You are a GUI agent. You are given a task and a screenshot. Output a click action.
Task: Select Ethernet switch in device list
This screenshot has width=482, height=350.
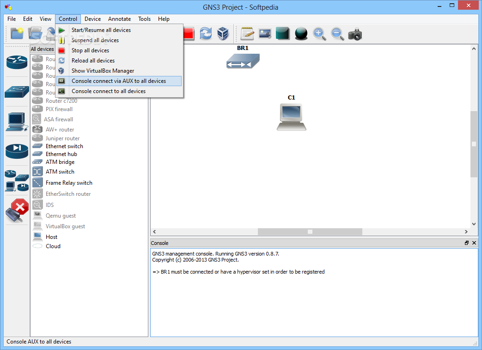[64, 146]
